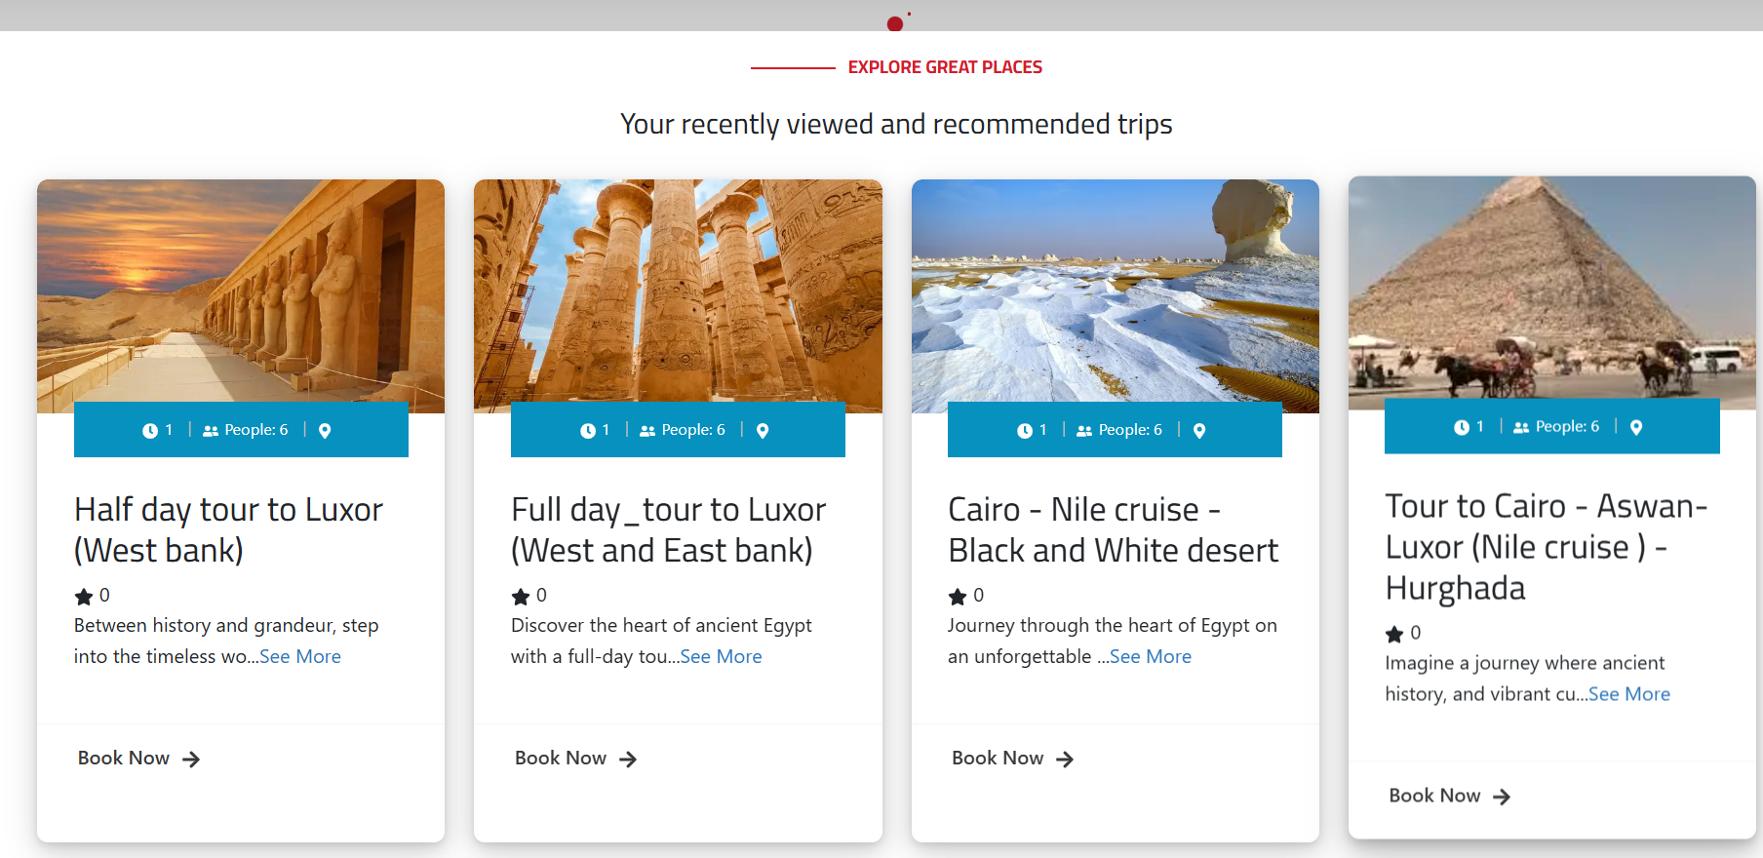Book the Cairo Nile cruise desert trip

[1012, 759]
